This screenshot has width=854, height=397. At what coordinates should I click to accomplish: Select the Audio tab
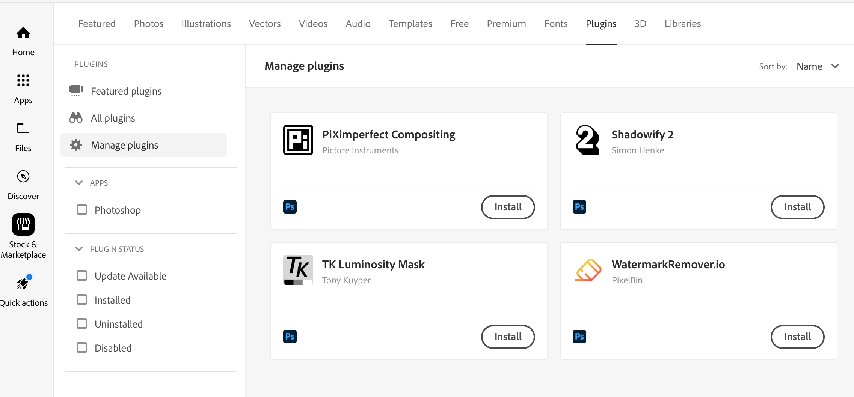(358, 24)
